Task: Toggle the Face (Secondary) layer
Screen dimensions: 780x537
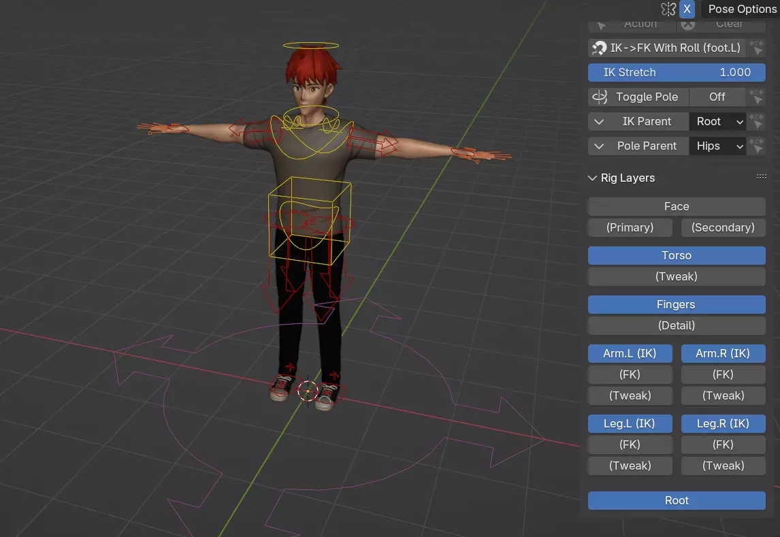Action: coord(723,227)
